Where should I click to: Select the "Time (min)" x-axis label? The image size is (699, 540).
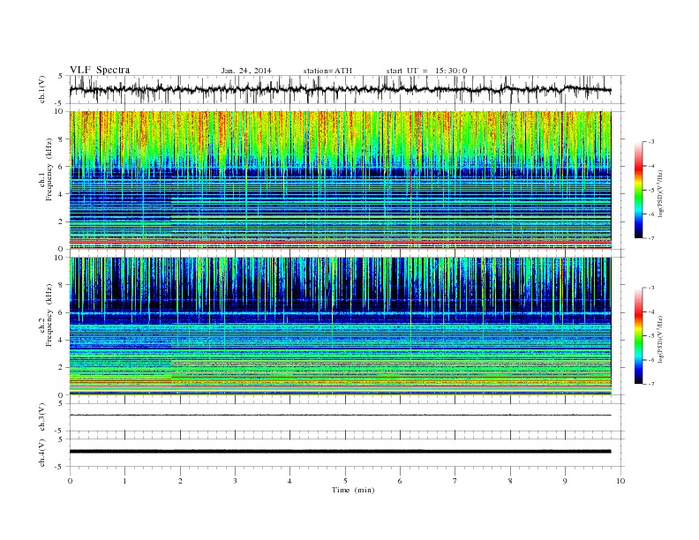tap(353, 490)
